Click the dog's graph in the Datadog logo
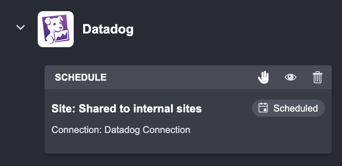 click(62, 35)
